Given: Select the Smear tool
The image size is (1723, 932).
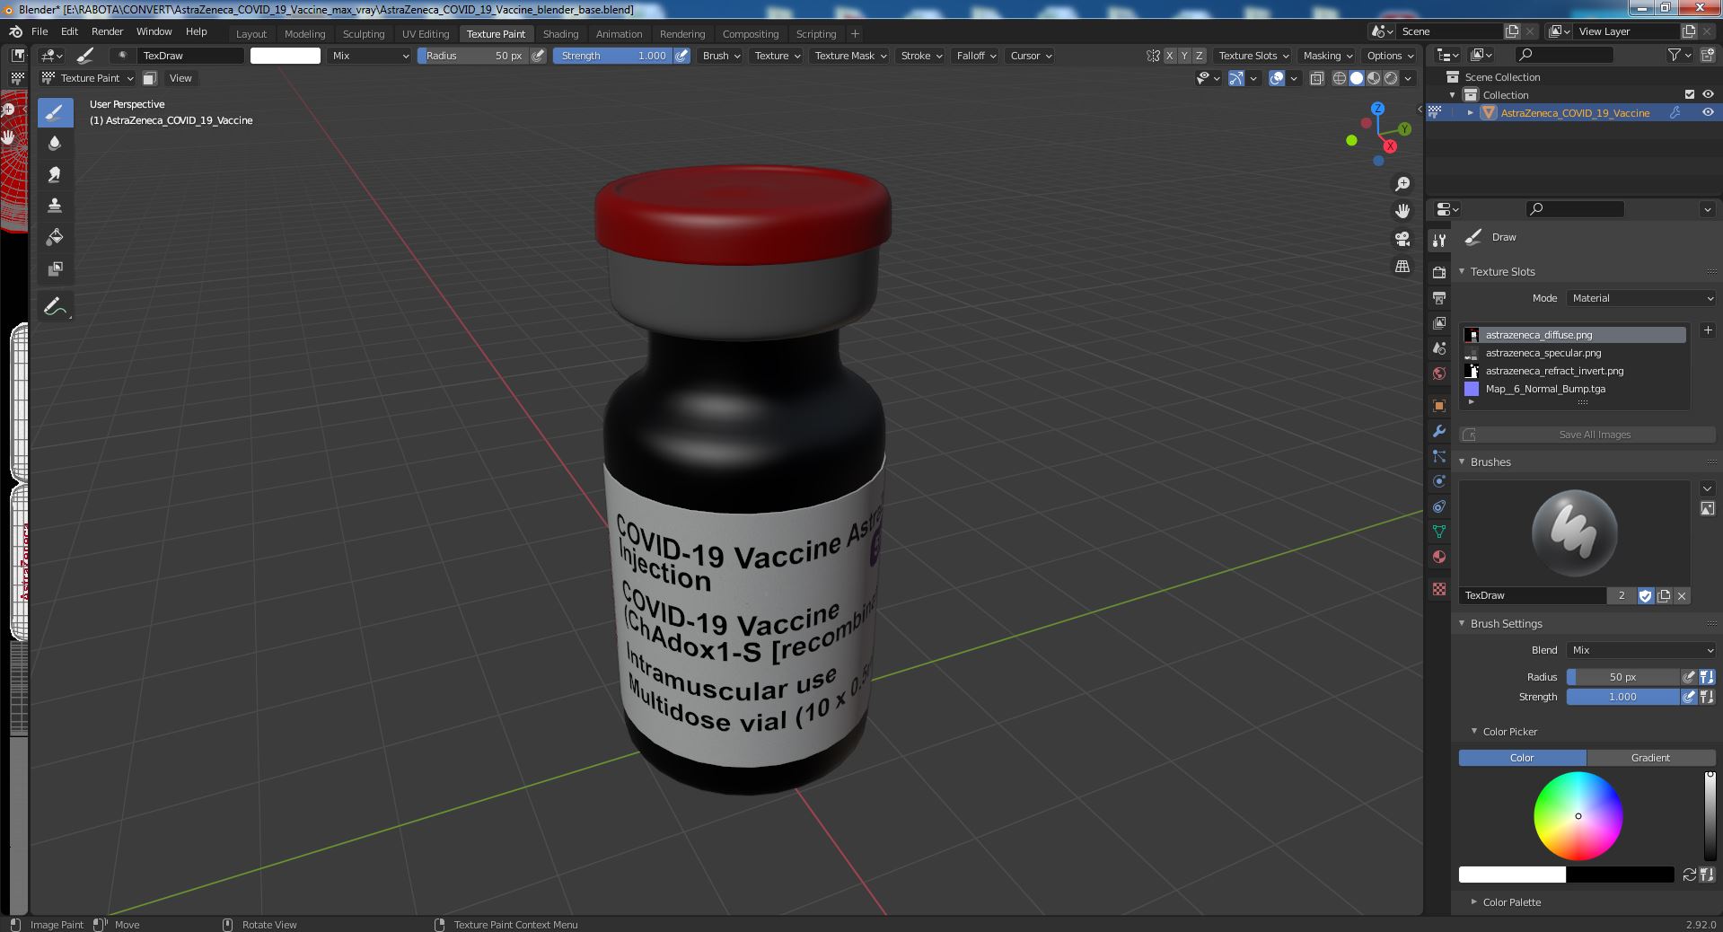Looking at the screenshot, I should pos(55,174).
